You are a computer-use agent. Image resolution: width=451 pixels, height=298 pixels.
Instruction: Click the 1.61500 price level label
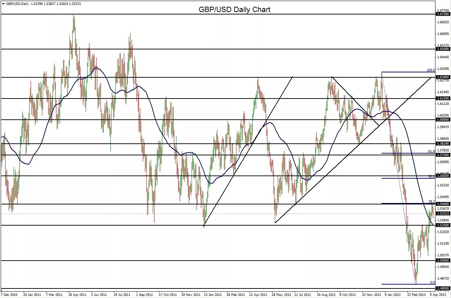coord(443,99)
